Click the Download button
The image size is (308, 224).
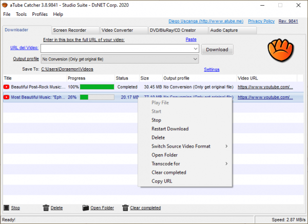click(x=217, y=49)
